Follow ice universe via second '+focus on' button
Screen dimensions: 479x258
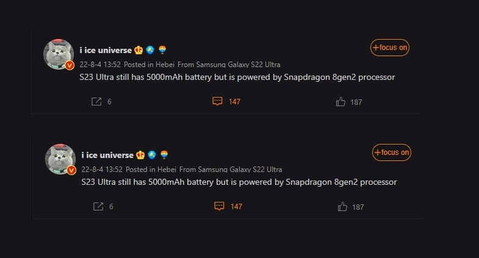click(391, 152)
